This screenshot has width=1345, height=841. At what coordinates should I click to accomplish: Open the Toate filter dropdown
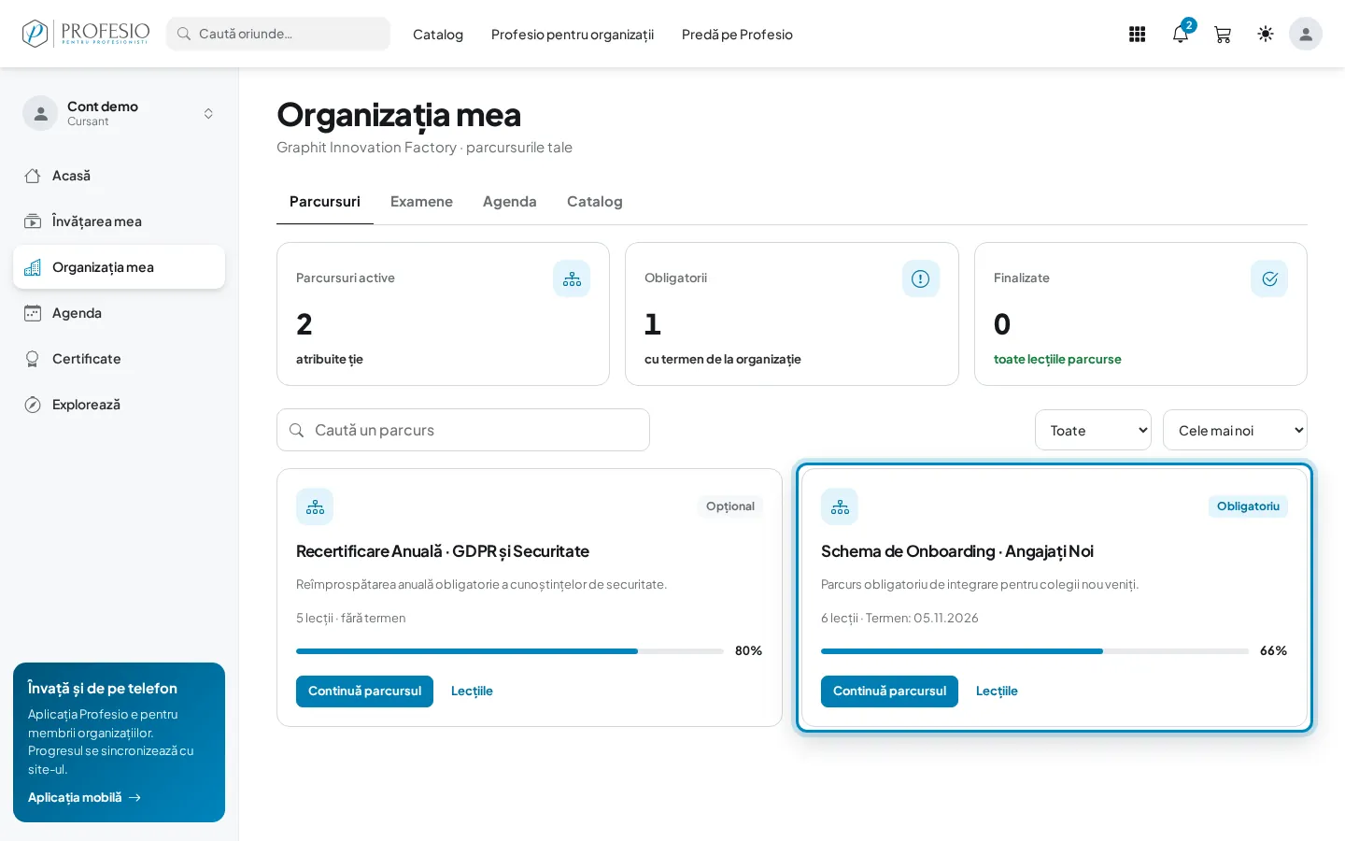(1093, 430)
